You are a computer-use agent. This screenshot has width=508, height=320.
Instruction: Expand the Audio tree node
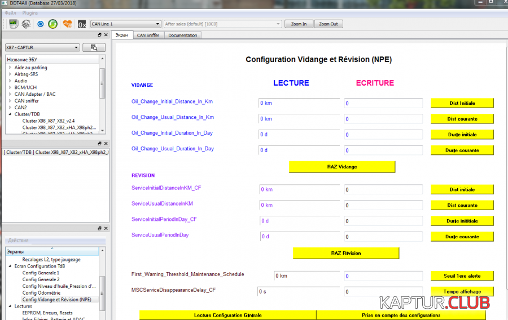click(10, 81)
